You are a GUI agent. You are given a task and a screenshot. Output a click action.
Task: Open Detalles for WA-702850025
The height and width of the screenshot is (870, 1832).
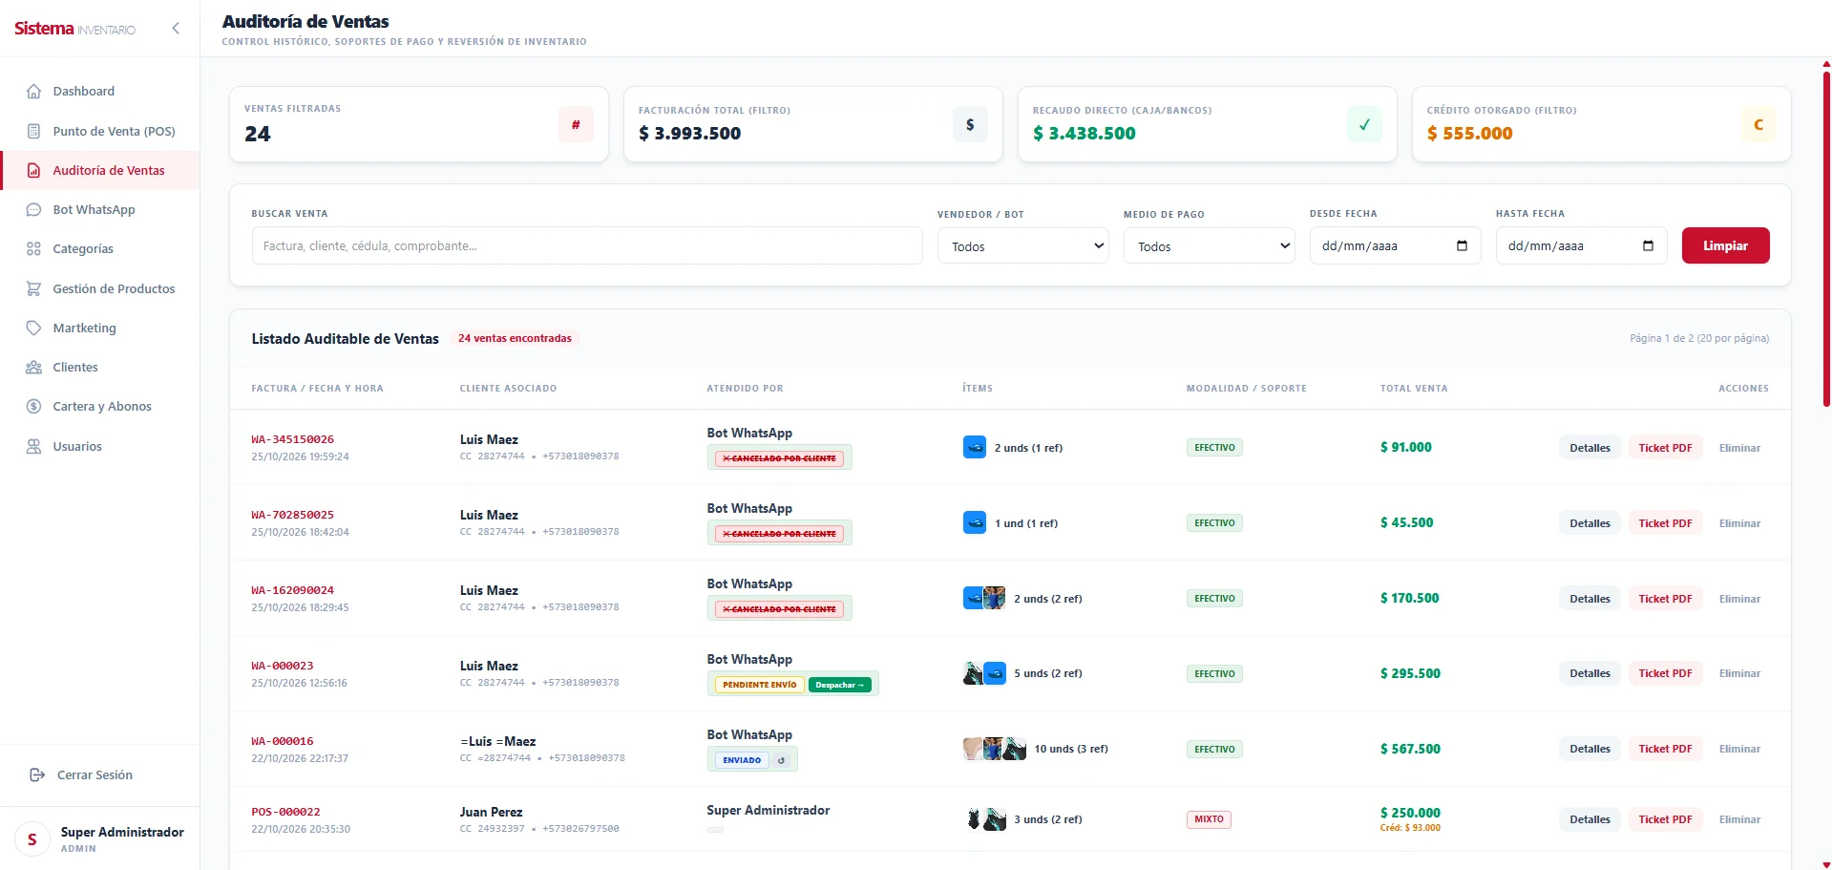click(1590, 523)
